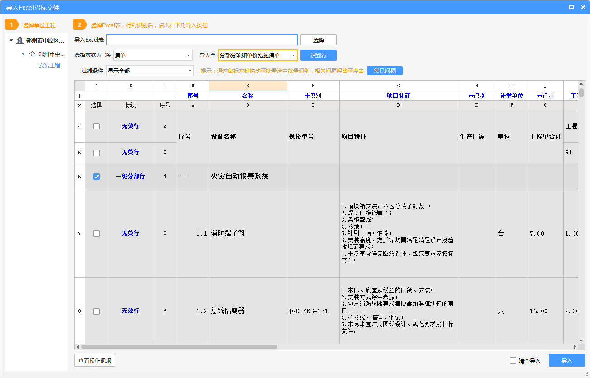This screenshot has height=378, width=590.
Task: Select 安装工程 in the project tree
Action: click(49, 66)
